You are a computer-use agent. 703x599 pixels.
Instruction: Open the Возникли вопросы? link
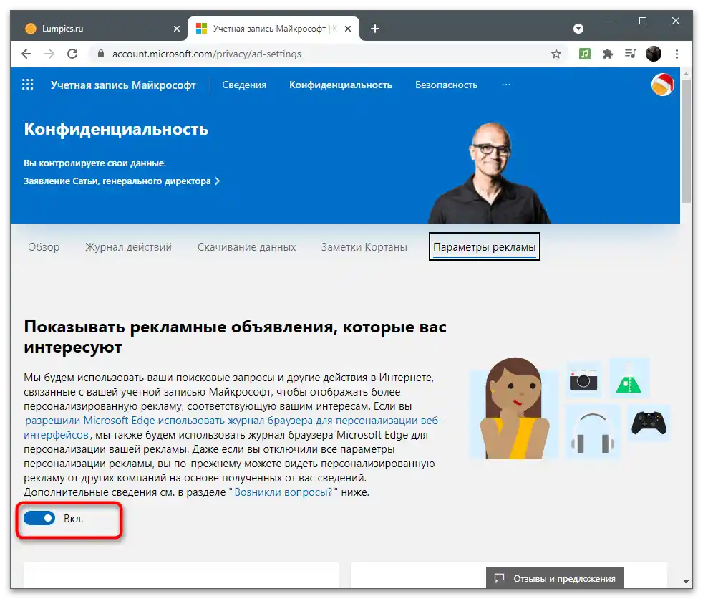tap(283, 492)
